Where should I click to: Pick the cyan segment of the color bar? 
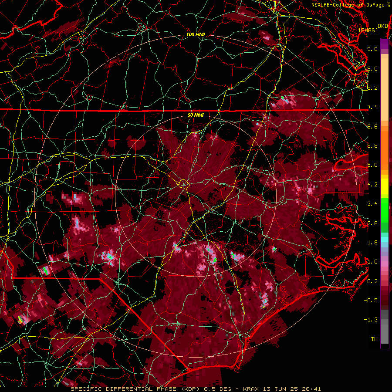tap(385, 240)
